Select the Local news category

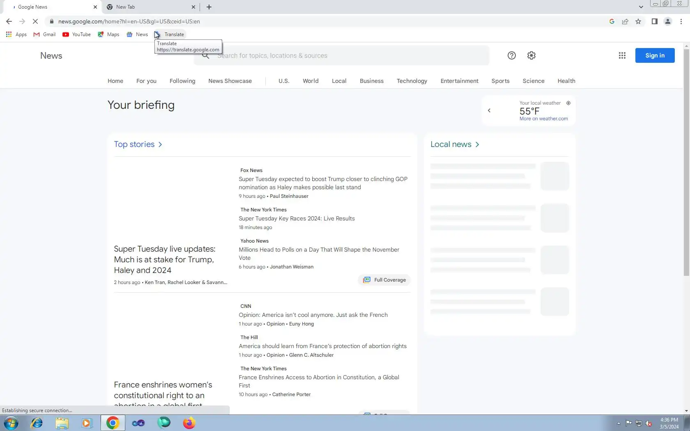(339, 81)
